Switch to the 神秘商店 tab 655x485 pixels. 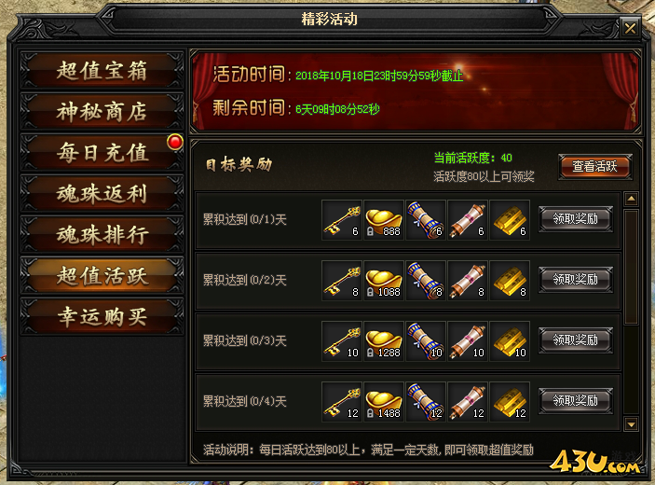pyautogui.click(x=102, y=111)
